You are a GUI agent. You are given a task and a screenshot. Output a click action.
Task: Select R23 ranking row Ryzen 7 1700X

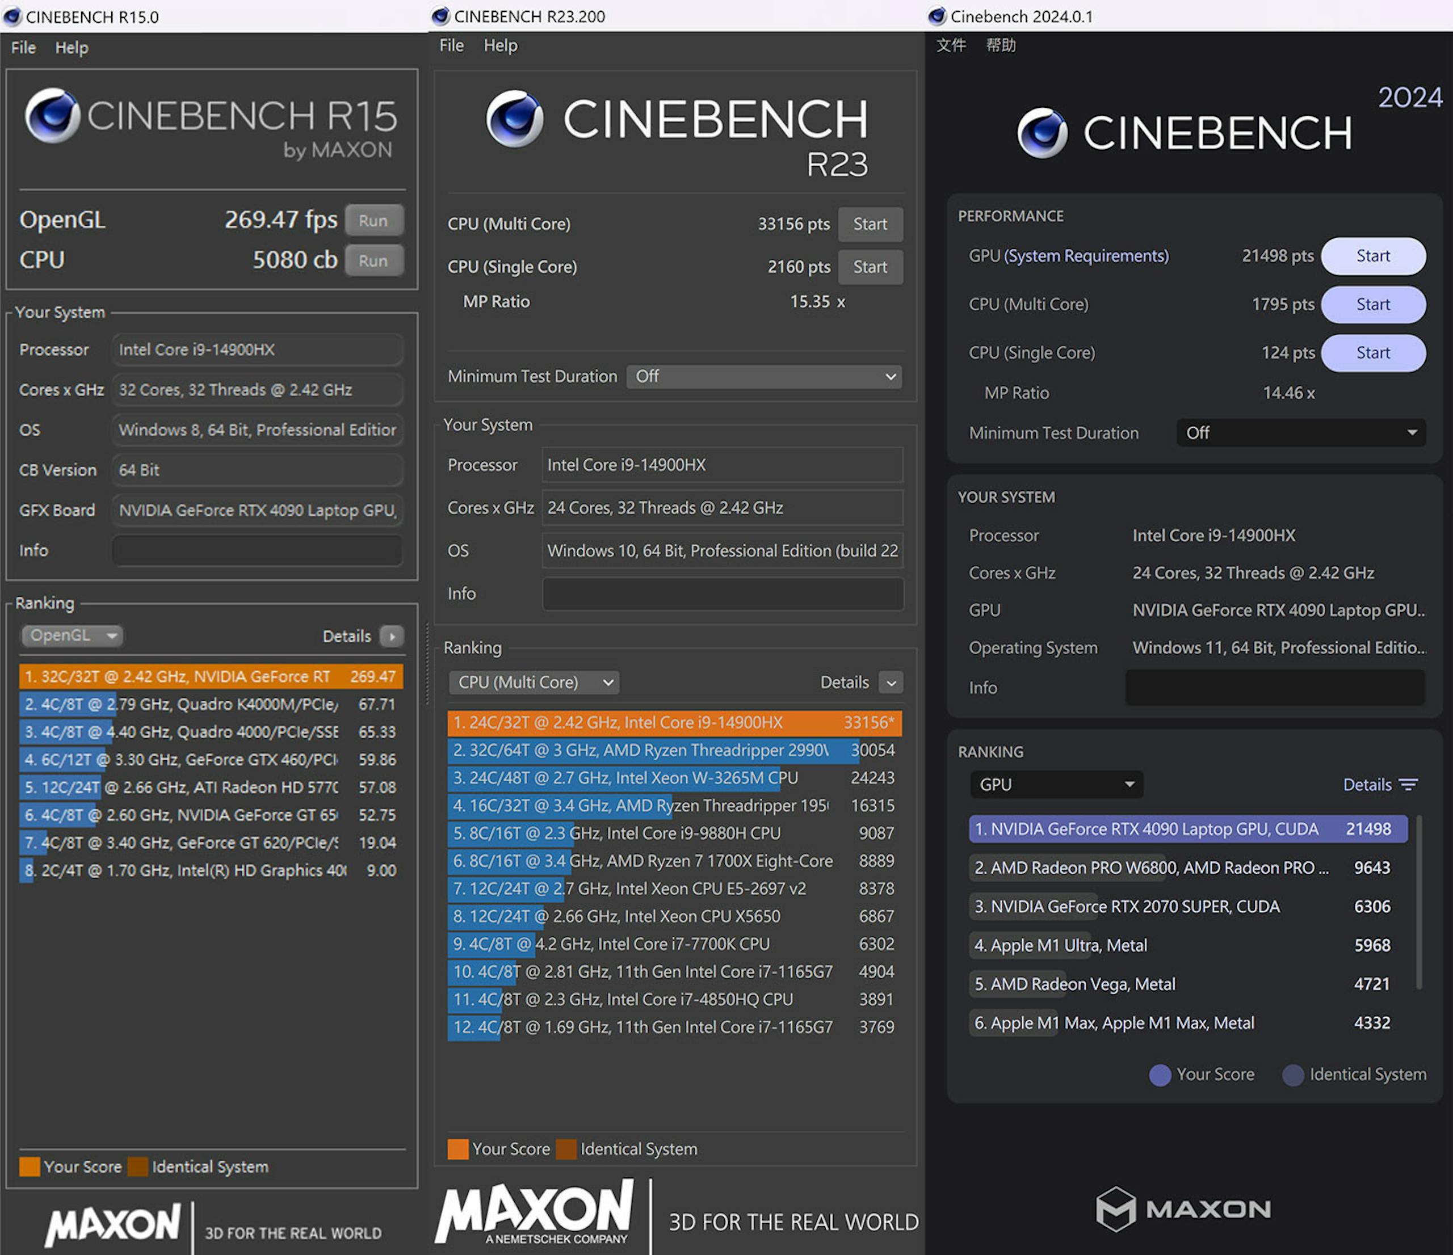tap(675, 861)
